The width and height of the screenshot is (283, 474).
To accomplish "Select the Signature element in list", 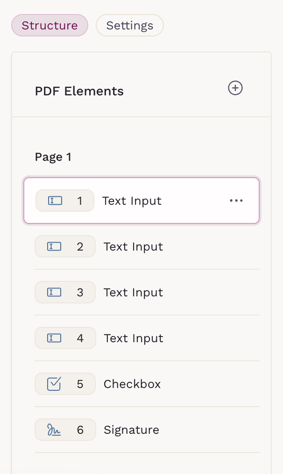I will 131,430.
